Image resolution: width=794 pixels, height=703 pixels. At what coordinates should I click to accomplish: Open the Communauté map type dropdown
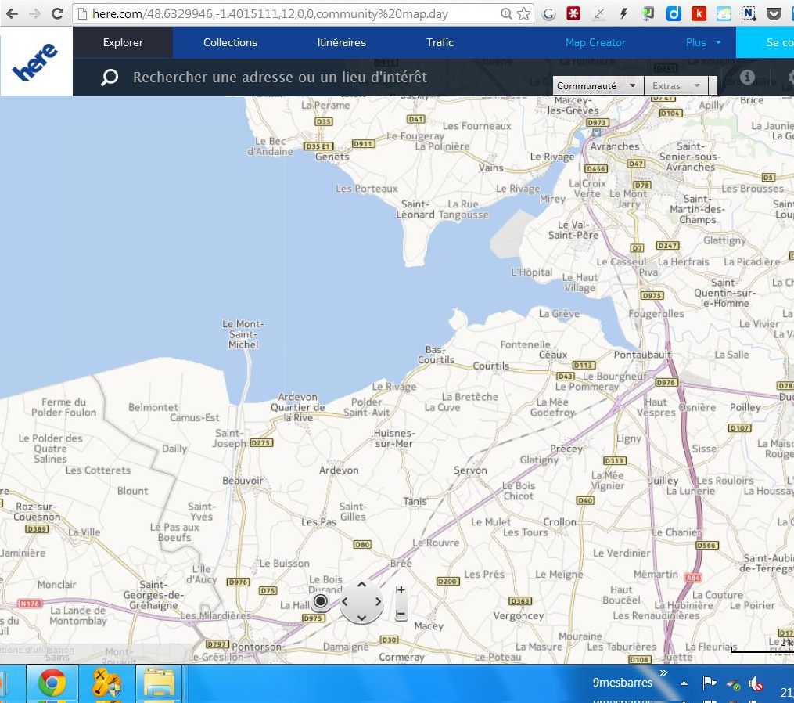click(x=598, y=86)
